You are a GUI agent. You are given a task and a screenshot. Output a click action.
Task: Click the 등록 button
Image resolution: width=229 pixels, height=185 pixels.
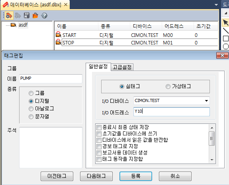coord(136,176)
